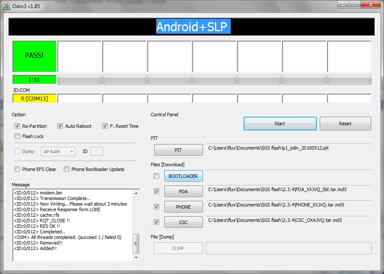Click the 'Now Writing..' log line
This screenshot has width=384, height=274.
pyautogui.click(x=71, y=204)
